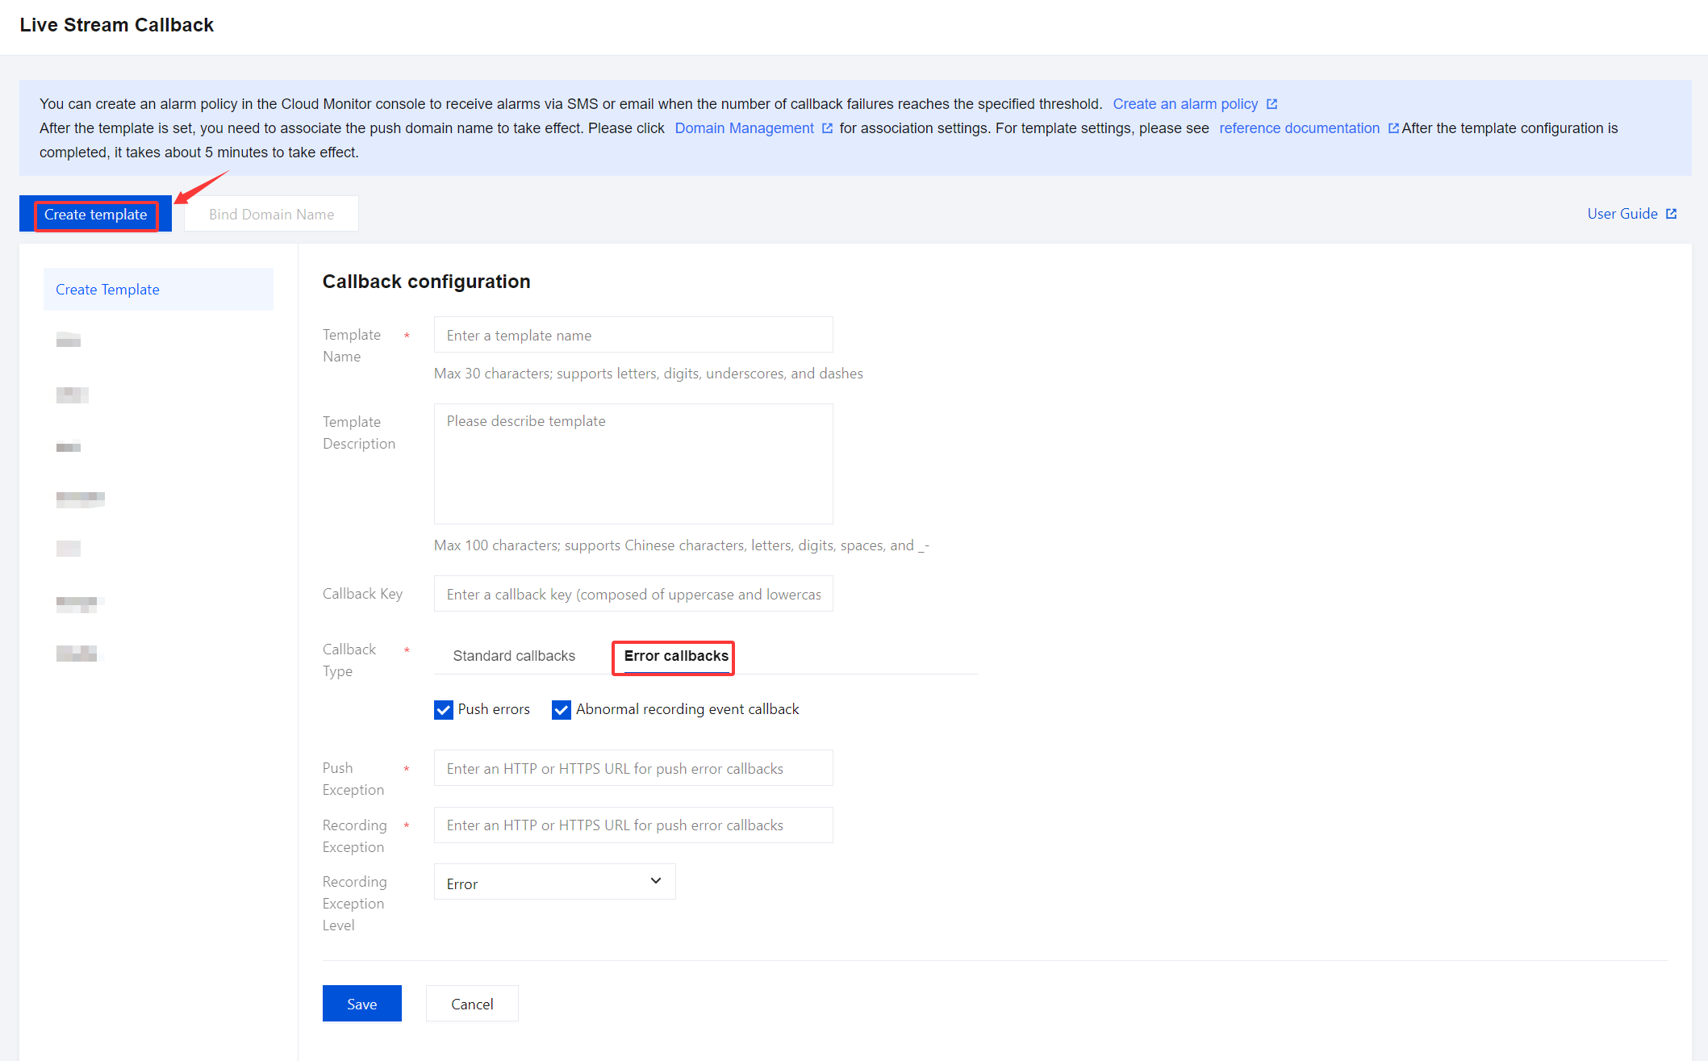
Task: Click external-link icon next to Domain Management
Action: pos(827,128)
